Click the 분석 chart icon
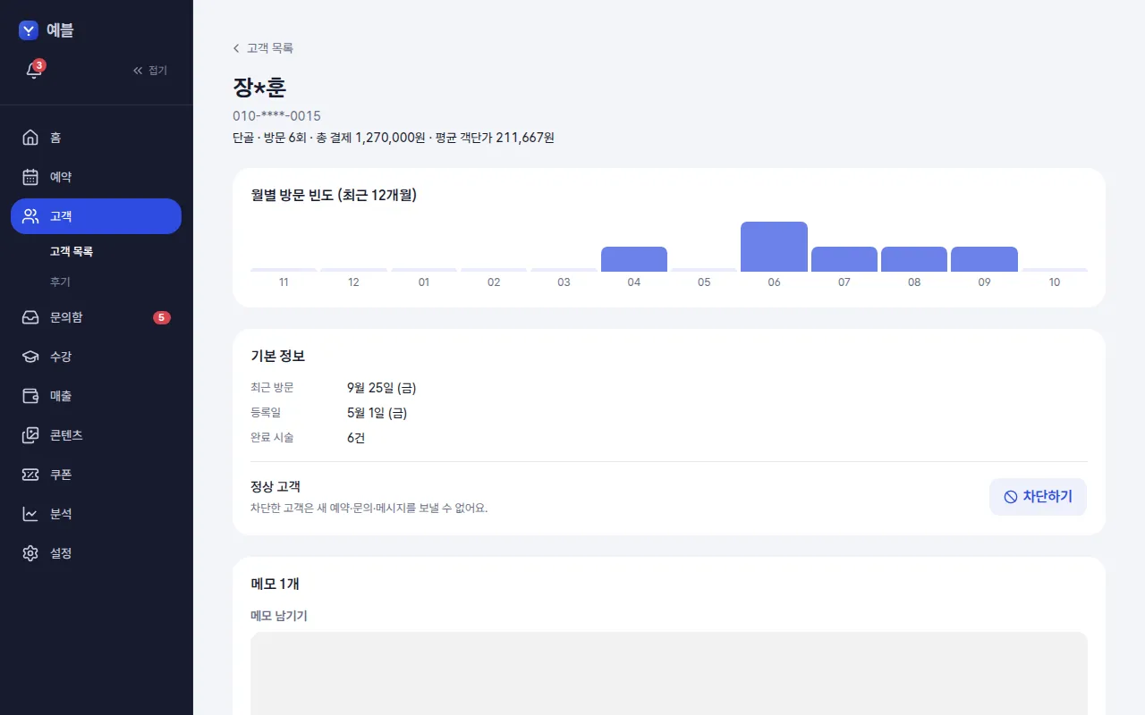 click(x=30, y=514)
